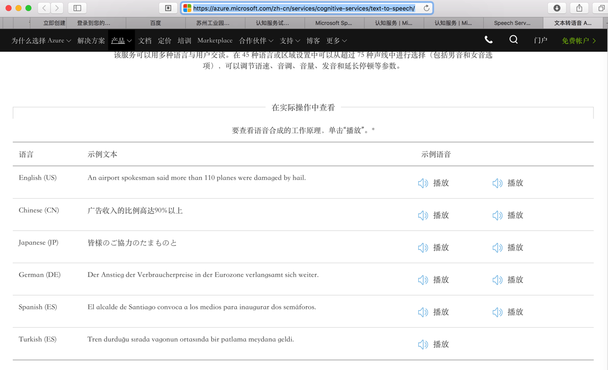Open 解决方案 navigation item
Screen dimensions: 608x370
(91, 41)
